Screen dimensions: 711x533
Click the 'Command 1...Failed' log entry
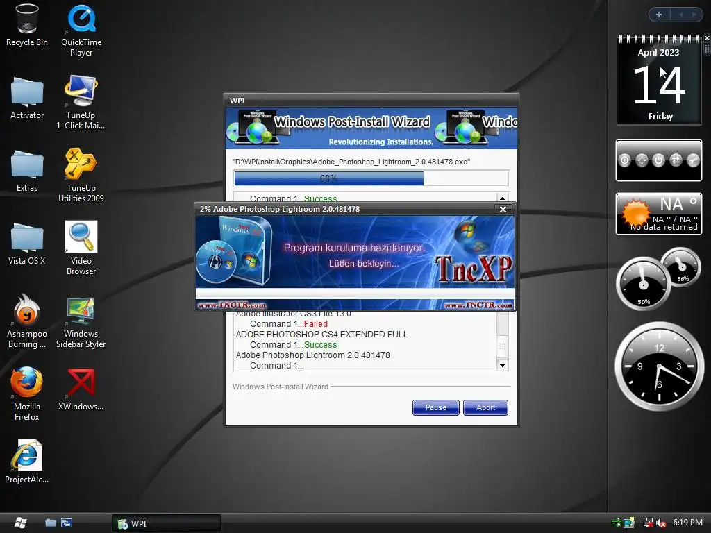(288, 324)
